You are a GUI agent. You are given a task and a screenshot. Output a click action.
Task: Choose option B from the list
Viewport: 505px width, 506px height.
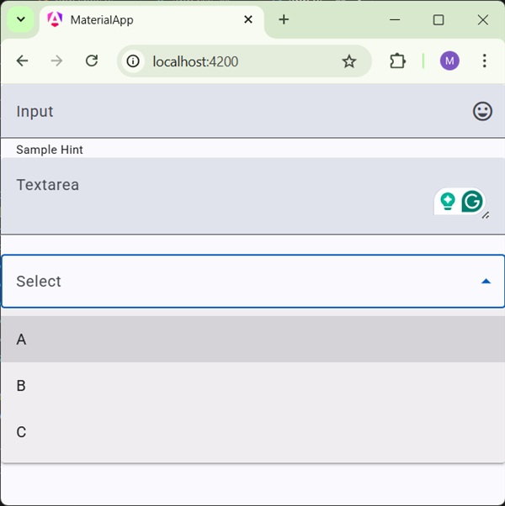252,386
